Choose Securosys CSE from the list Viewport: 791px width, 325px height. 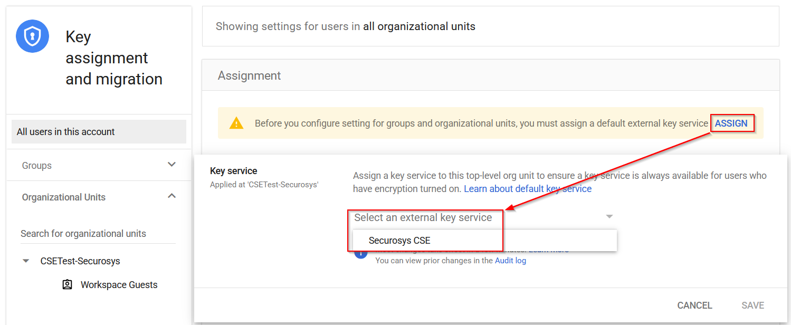coord(484,241)
